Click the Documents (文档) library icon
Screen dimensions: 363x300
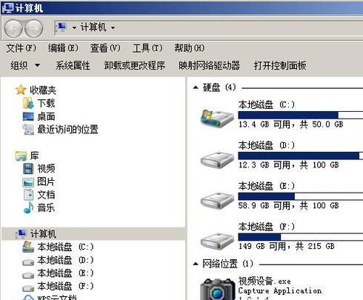pos(28,195)
